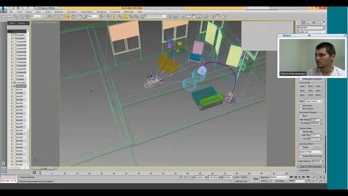Viewport: 348px width, 196px height.
Task: Open the Schematic View icon
Action: tap(199, 17)
